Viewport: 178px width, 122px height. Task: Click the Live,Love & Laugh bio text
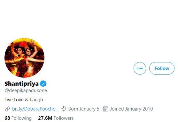[x=25, y=100]
